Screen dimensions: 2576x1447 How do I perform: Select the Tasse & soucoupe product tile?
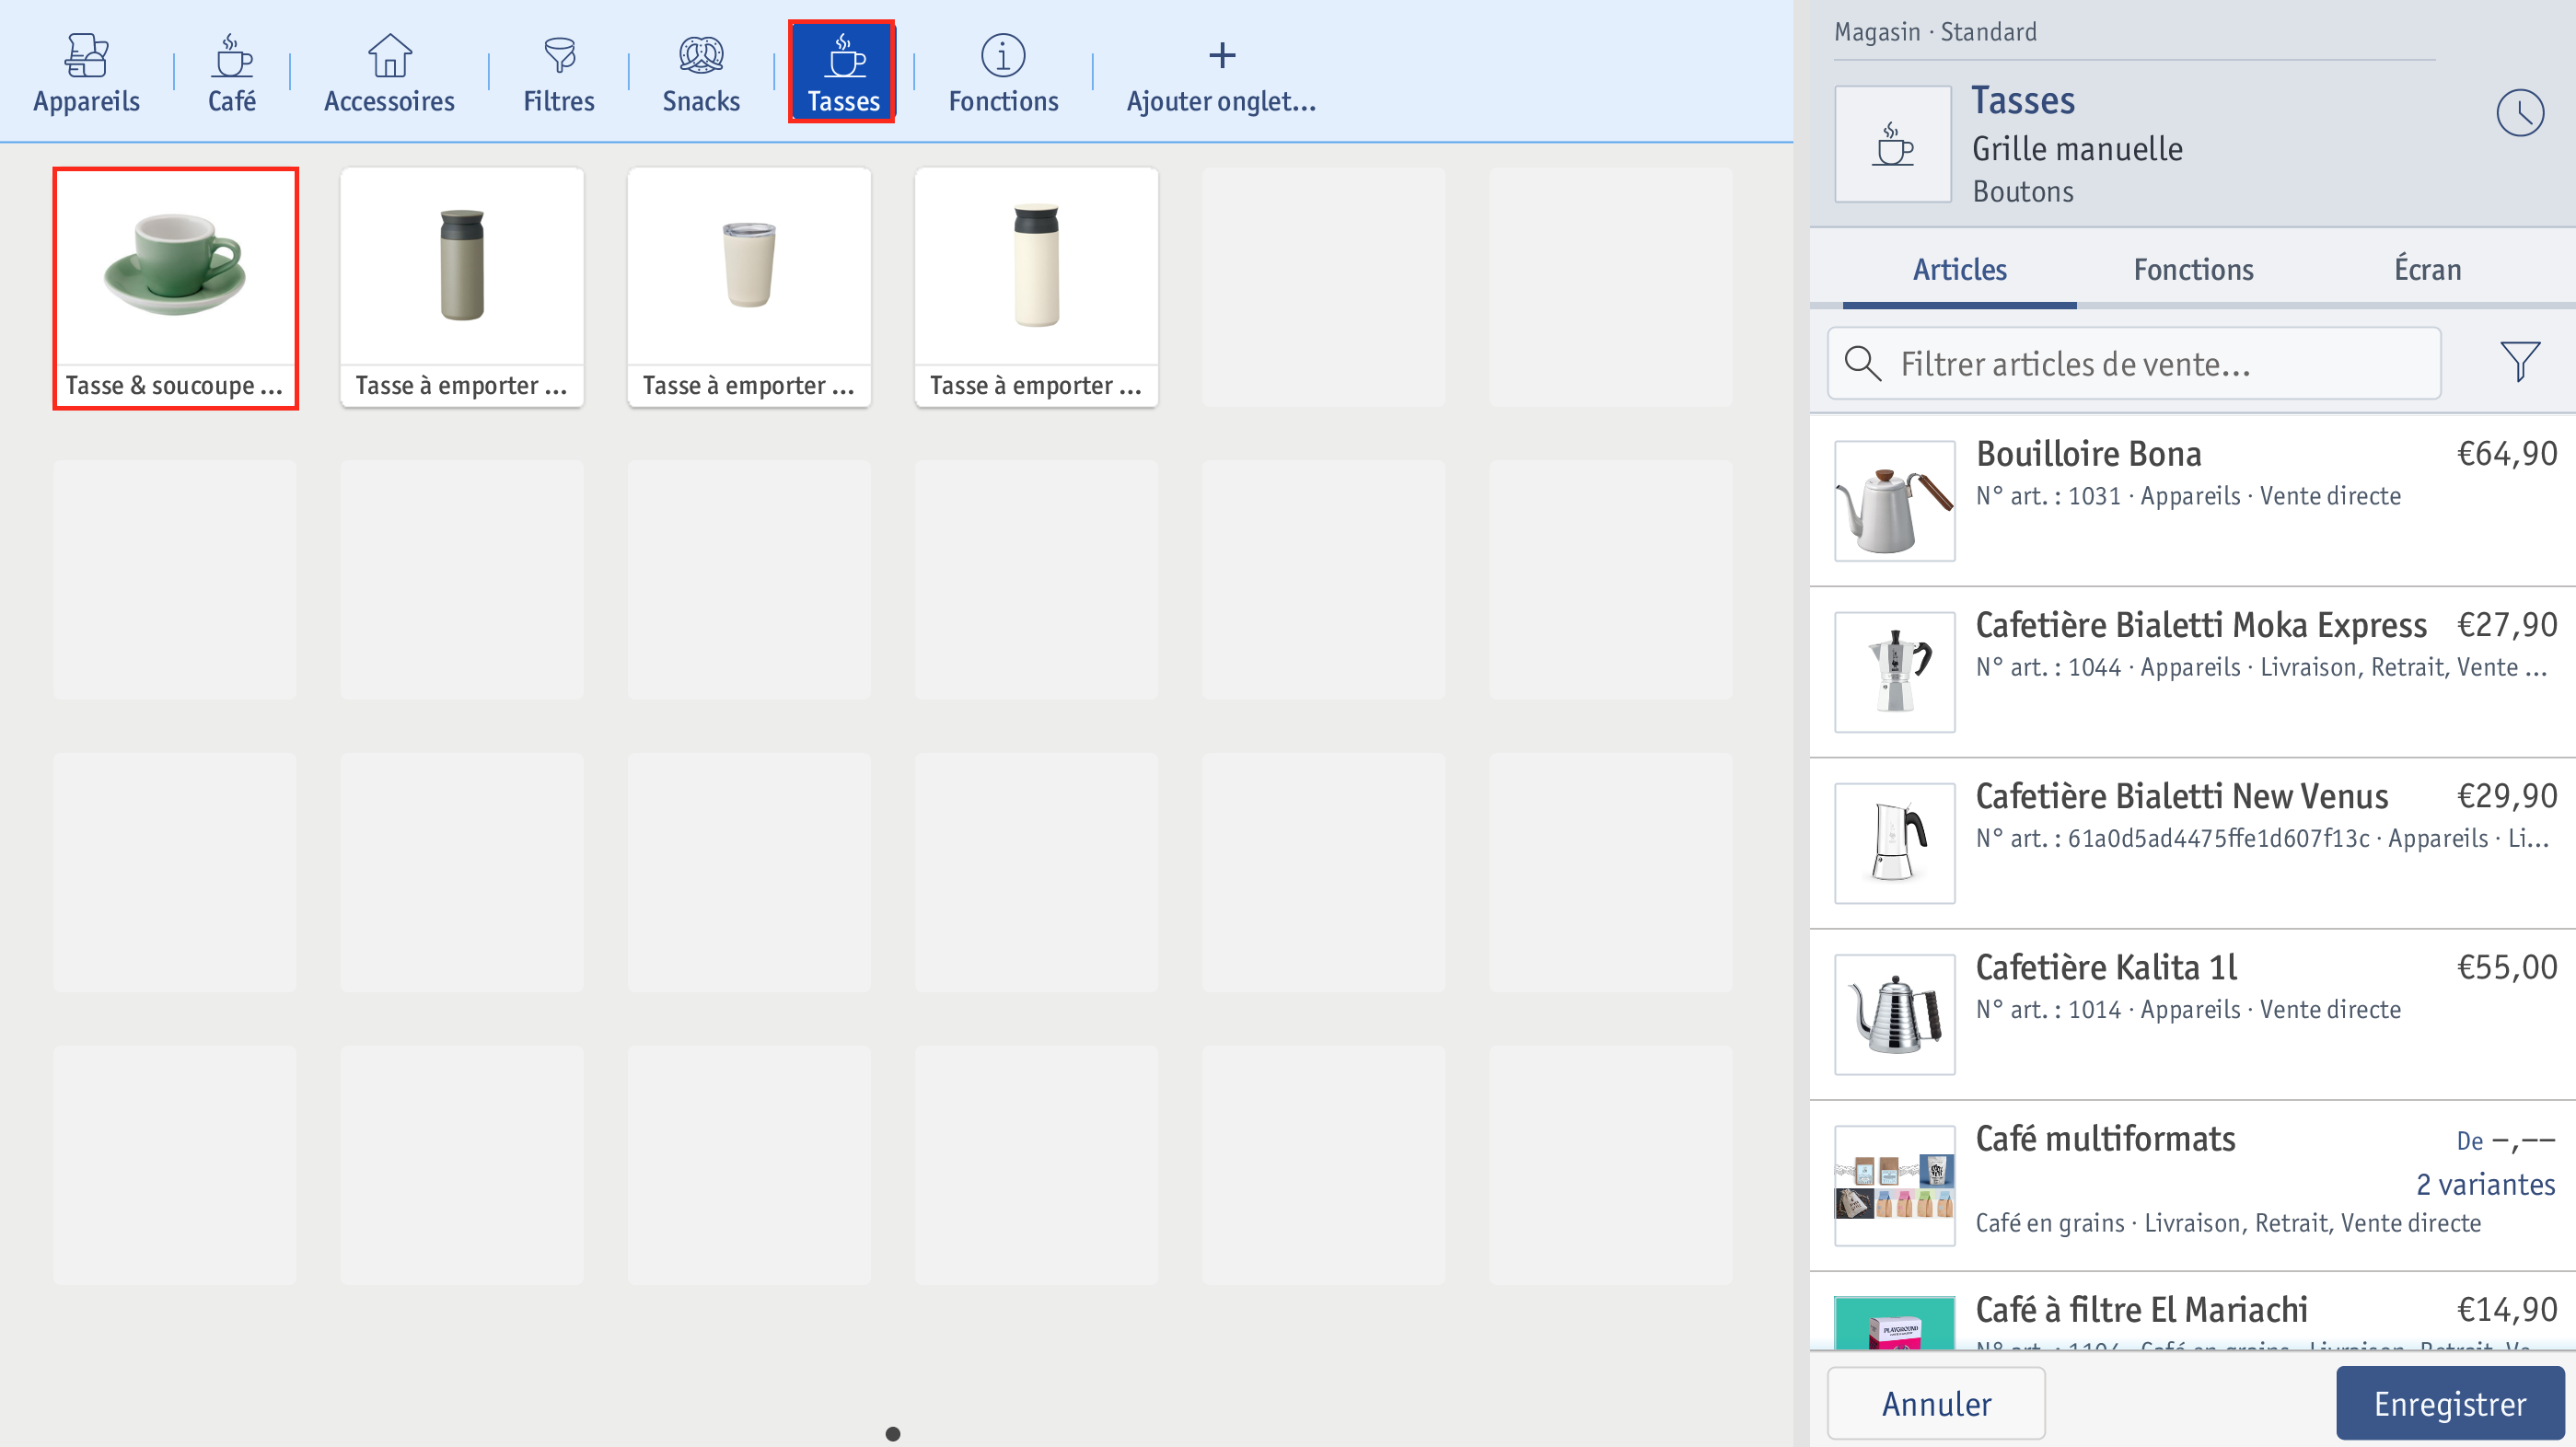176,288
